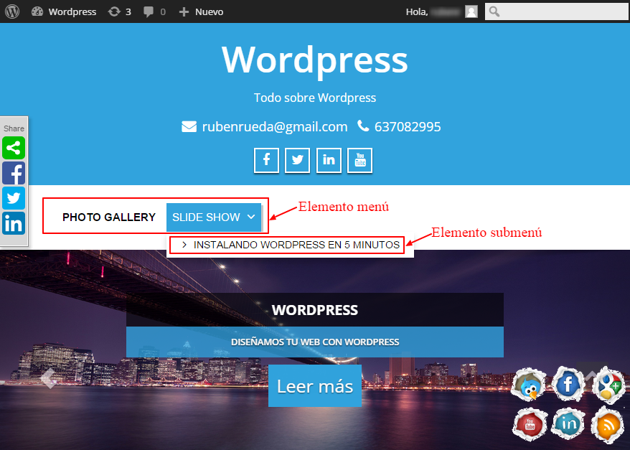Screen dimensions: 630x450
Task: Click the green share icon in sidebar
Action: point(14,148)
